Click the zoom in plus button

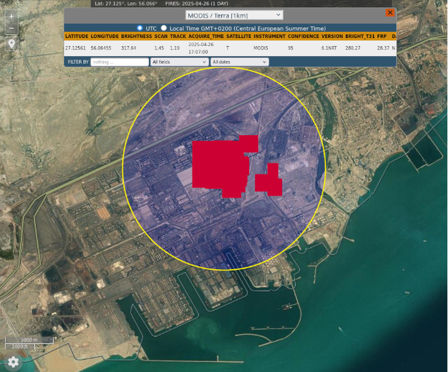[x=11, y=16]
